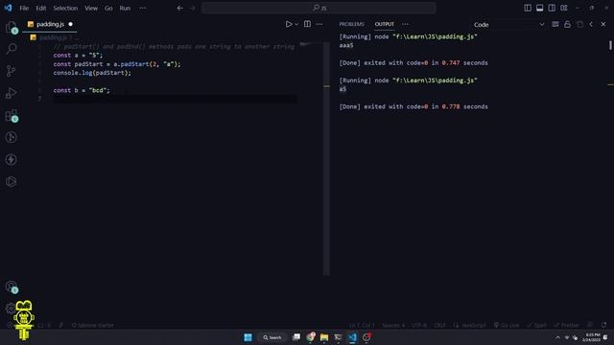
Task: Open the Run menu
Action: (x=125, y=8)
